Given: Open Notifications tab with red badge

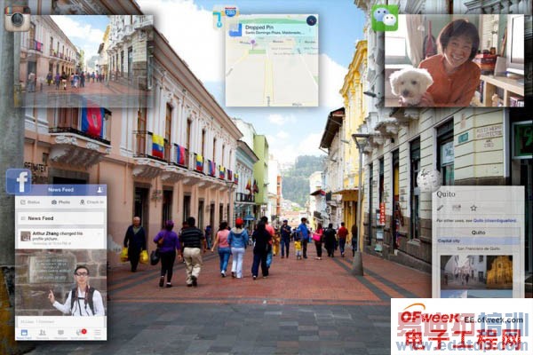Looking at the screenshot, I should point(80,334).
